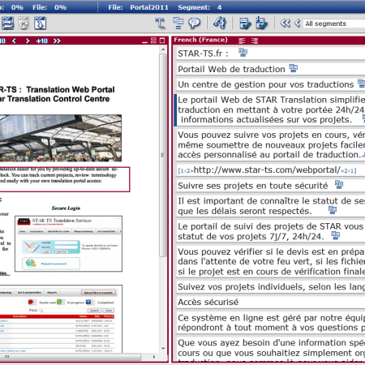Jump to last preview page arrows

click(57, 41)
